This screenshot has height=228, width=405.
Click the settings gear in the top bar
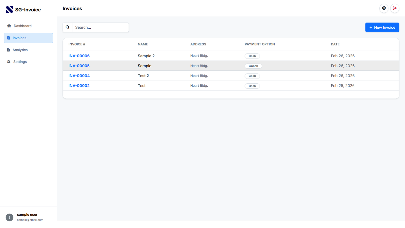click(384, 8)
